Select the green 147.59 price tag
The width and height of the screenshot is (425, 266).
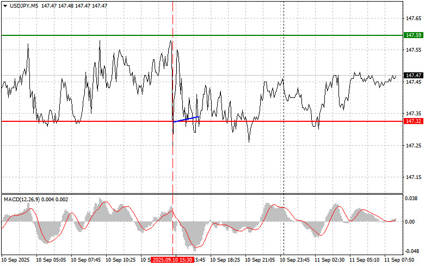click(414, 35)
